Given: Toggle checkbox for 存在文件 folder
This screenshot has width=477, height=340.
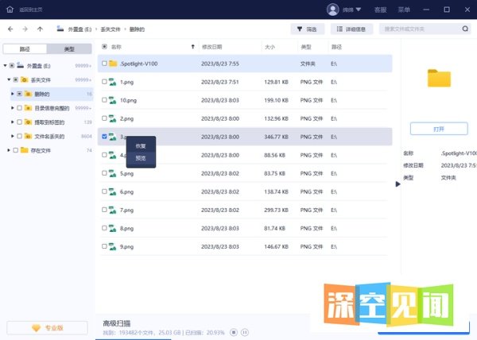Looking at the screenshot, I should point(16,150).
